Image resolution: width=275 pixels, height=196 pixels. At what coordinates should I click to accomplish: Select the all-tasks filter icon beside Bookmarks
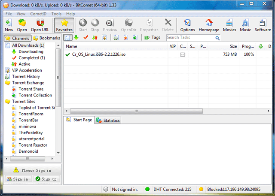pyautogui.click(x=68, y=37)
